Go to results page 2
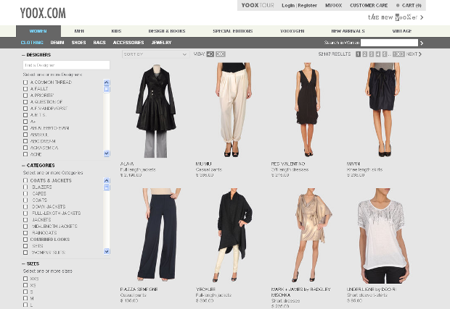The height and width of the screenshot is (309, 450). (x=365, y=54)
